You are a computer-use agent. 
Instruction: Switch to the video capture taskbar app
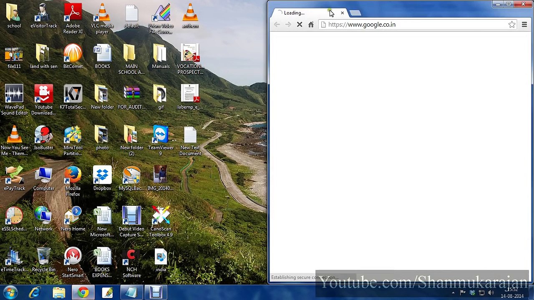click(x=156, y=292)
